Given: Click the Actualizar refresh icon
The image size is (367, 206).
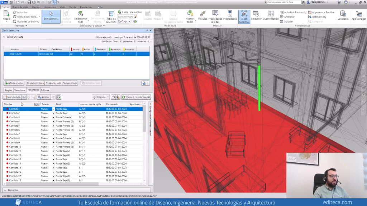Looking at the screenshot, I should pyautogui.click(x=15, y=12).
